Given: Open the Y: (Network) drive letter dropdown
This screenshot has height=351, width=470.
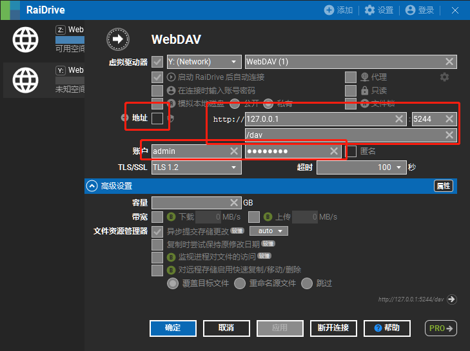Looking at the screenshot, I should point(204,62).
